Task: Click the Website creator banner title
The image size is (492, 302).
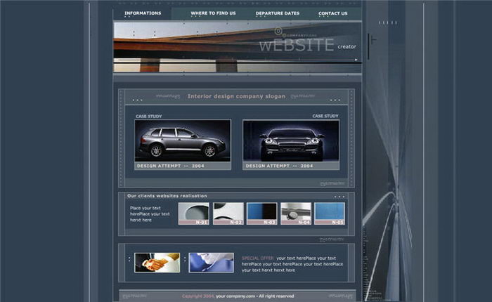Action: (x=297, y=46)
